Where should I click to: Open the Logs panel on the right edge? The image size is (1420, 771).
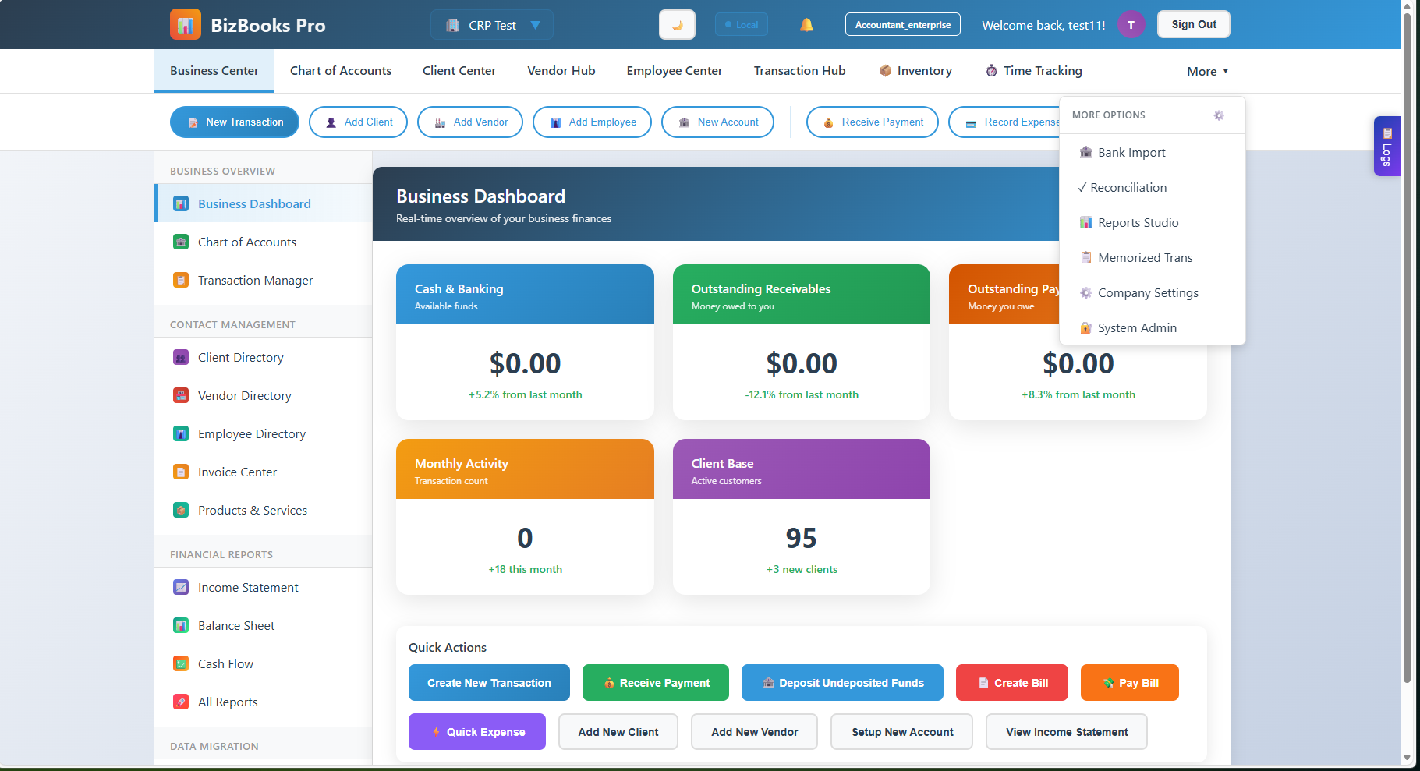pos(1386,147)
